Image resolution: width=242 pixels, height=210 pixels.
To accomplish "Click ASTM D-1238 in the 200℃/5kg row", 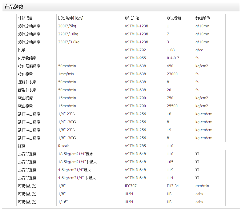I will click(x=144, y=26).
